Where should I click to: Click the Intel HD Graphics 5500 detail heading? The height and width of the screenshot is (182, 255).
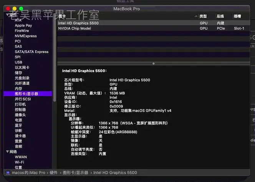(84, 71)
